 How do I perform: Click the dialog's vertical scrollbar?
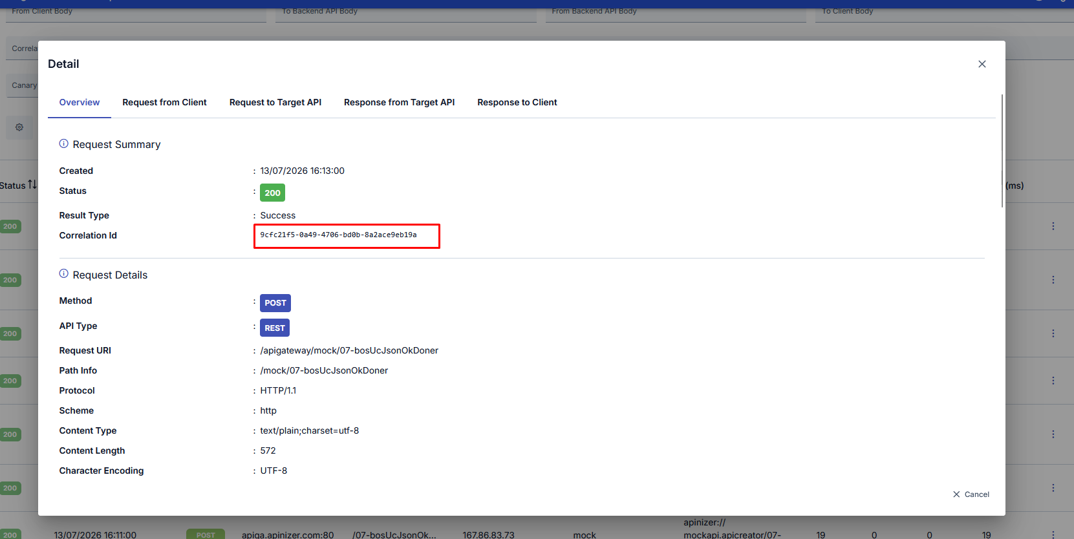pyautogui.click(x=1002, y=151)
